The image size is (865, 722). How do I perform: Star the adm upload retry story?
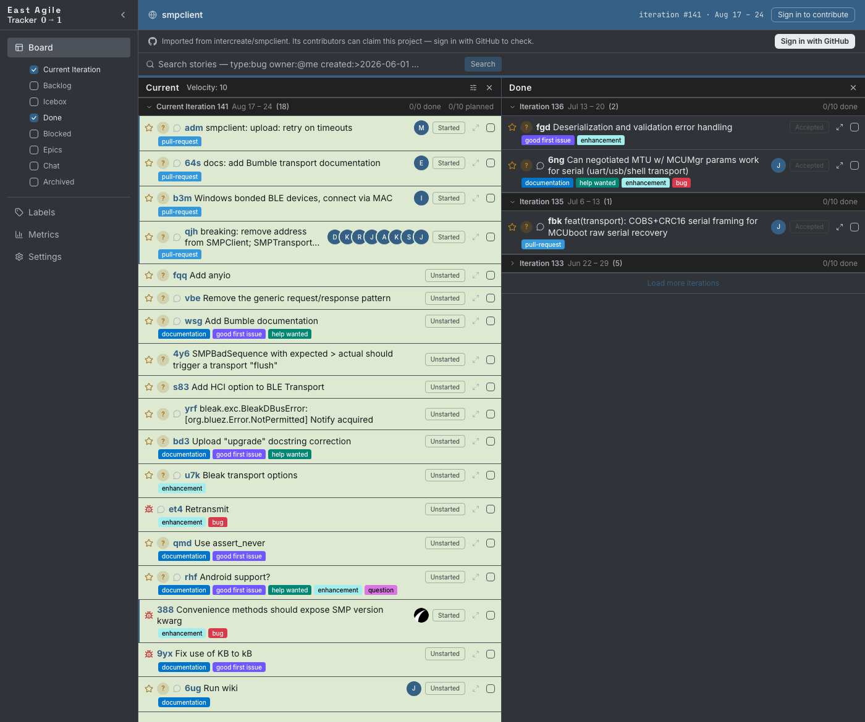tap(149, 128)
